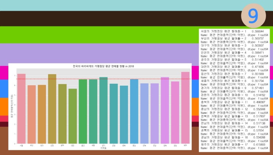Screen dimensions: 273x155
Task: Select the 광주 bar in the chart
Action: coord(62,114)
